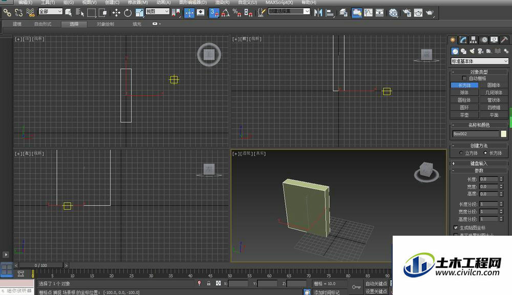Viewport: 512px width, 295px height.
Task: Open the Select by Name list icon
Action: 80,13
